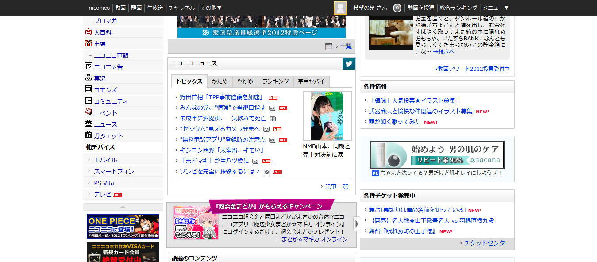597x262 pixels.
Task: Click niconico in the top navigation
Action: tap(99, 8)
